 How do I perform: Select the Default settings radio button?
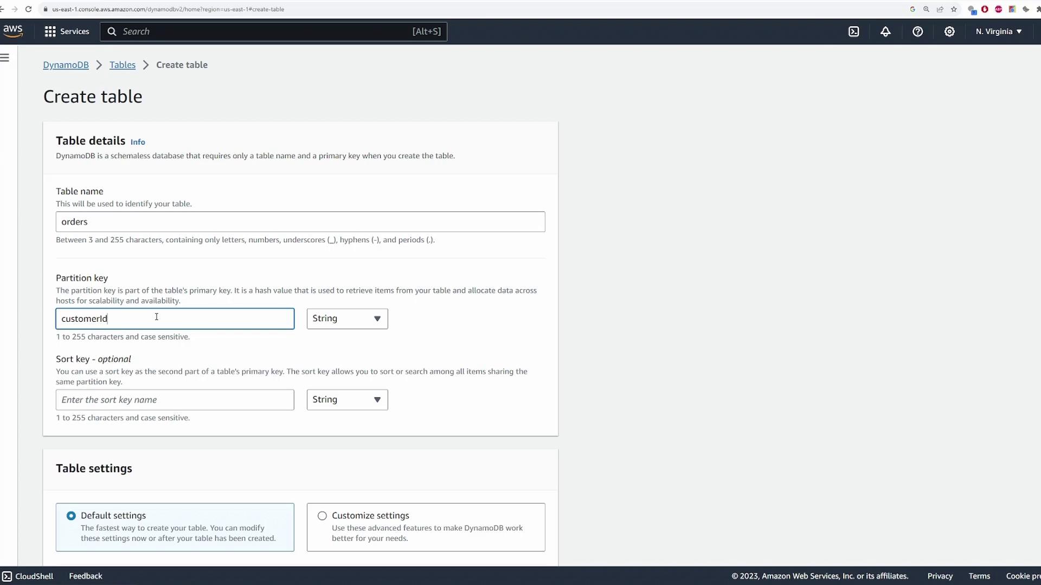pyautogui.click(x=71, y=516)
